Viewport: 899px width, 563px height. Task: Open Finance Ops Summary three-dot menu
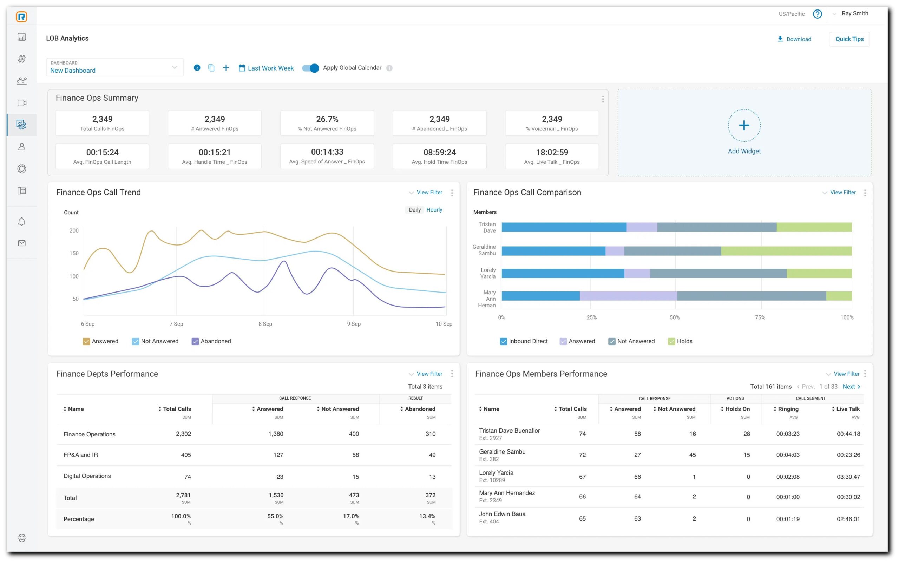602,99
